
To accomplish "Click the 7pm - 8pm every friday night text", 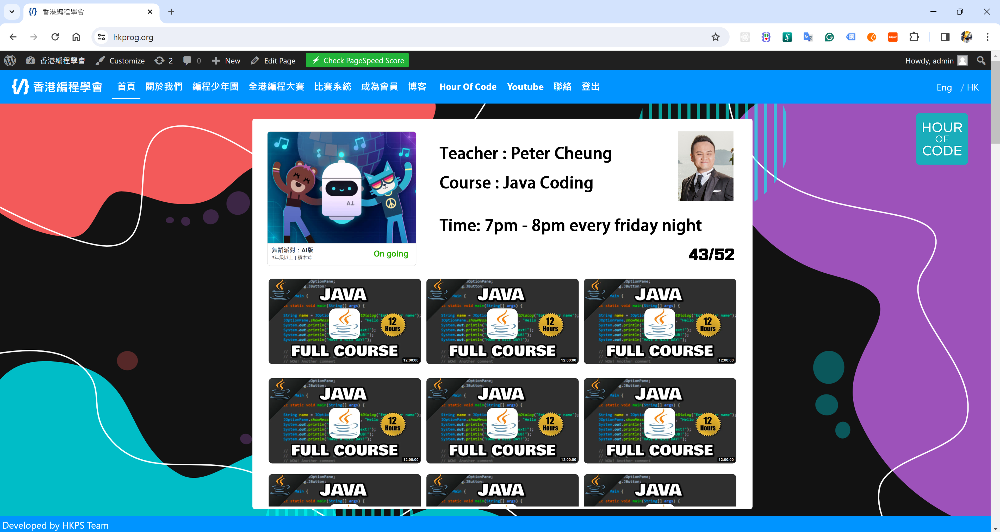I will tap(593, 225).
